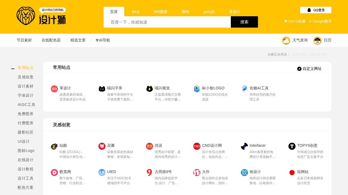The width and height of the screenshot is (348, 195).
Task: Open the 佐糖AI工具 icon
Action: pos(244,89)
